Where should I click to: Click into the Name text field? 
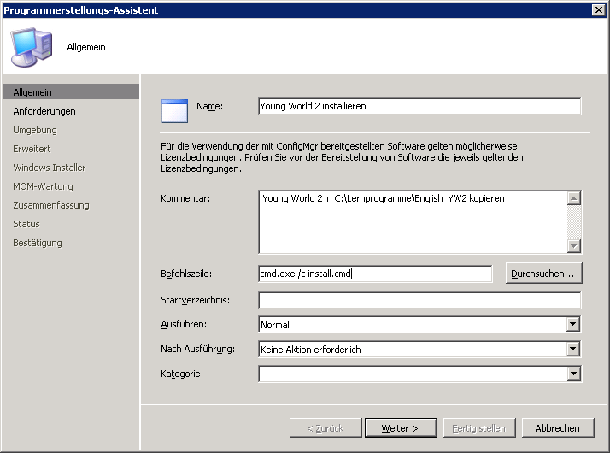coord(419,107)
